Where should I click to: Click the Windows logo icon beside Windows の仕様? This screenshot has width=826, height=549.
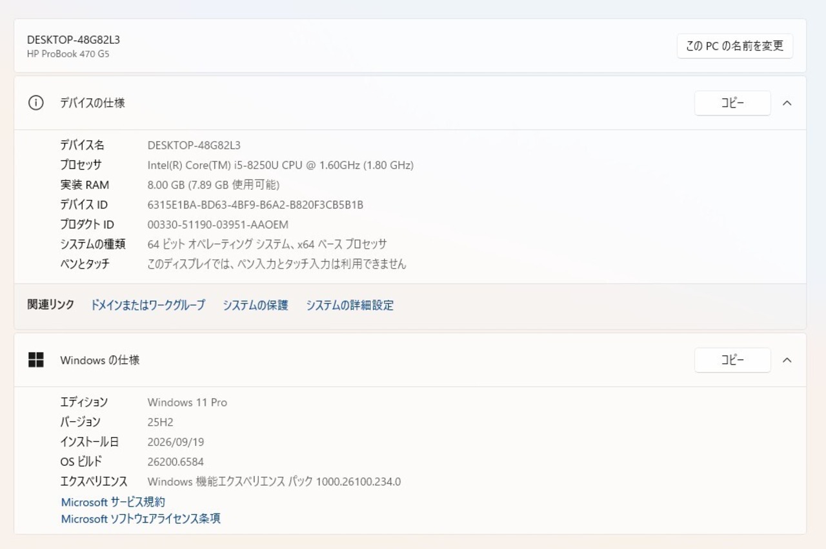[x=36, y=360]
